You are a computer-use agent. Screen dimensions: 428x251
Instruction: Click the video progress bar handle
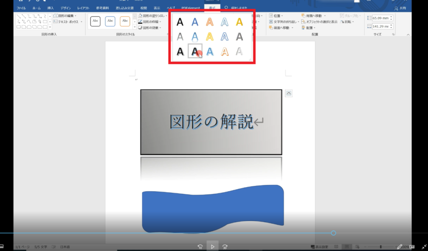point(333,233)
